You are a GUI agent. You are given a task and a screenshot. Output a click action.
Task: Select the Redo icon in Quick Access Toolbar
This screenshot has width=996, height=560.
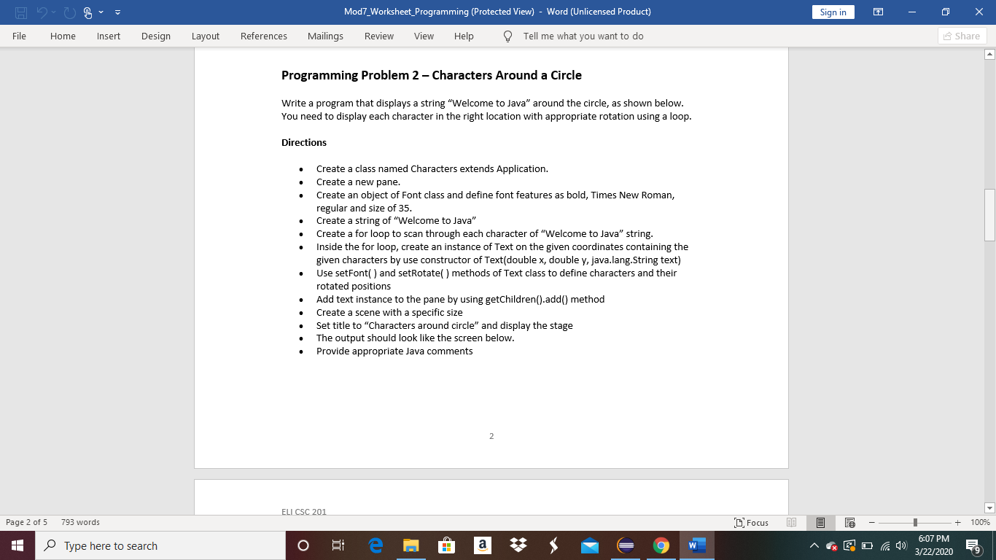coord(69,12)
